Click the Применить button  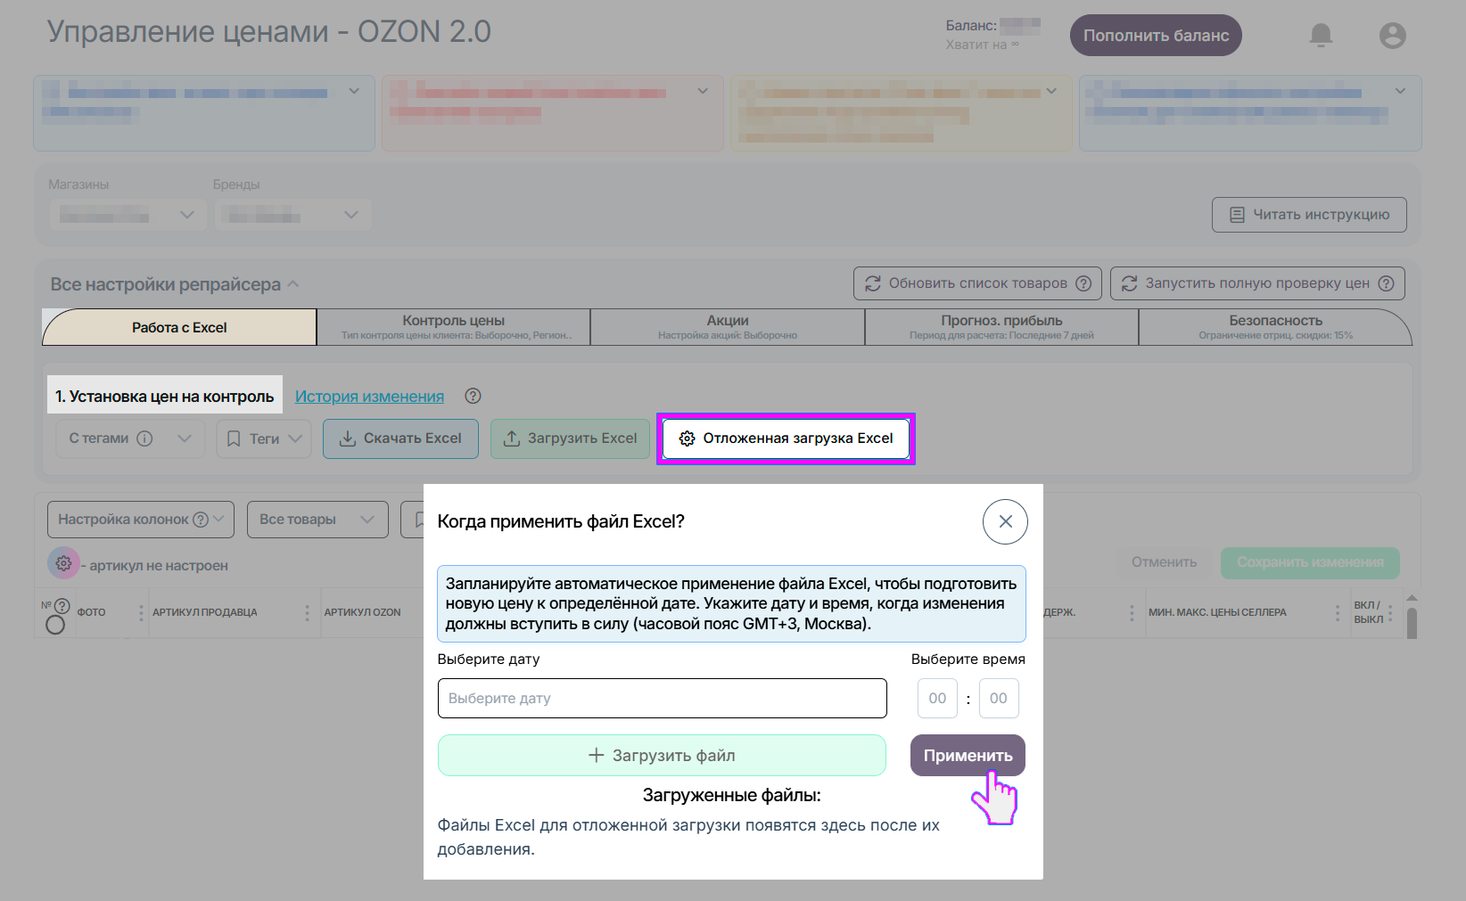[x=968, y=756]
